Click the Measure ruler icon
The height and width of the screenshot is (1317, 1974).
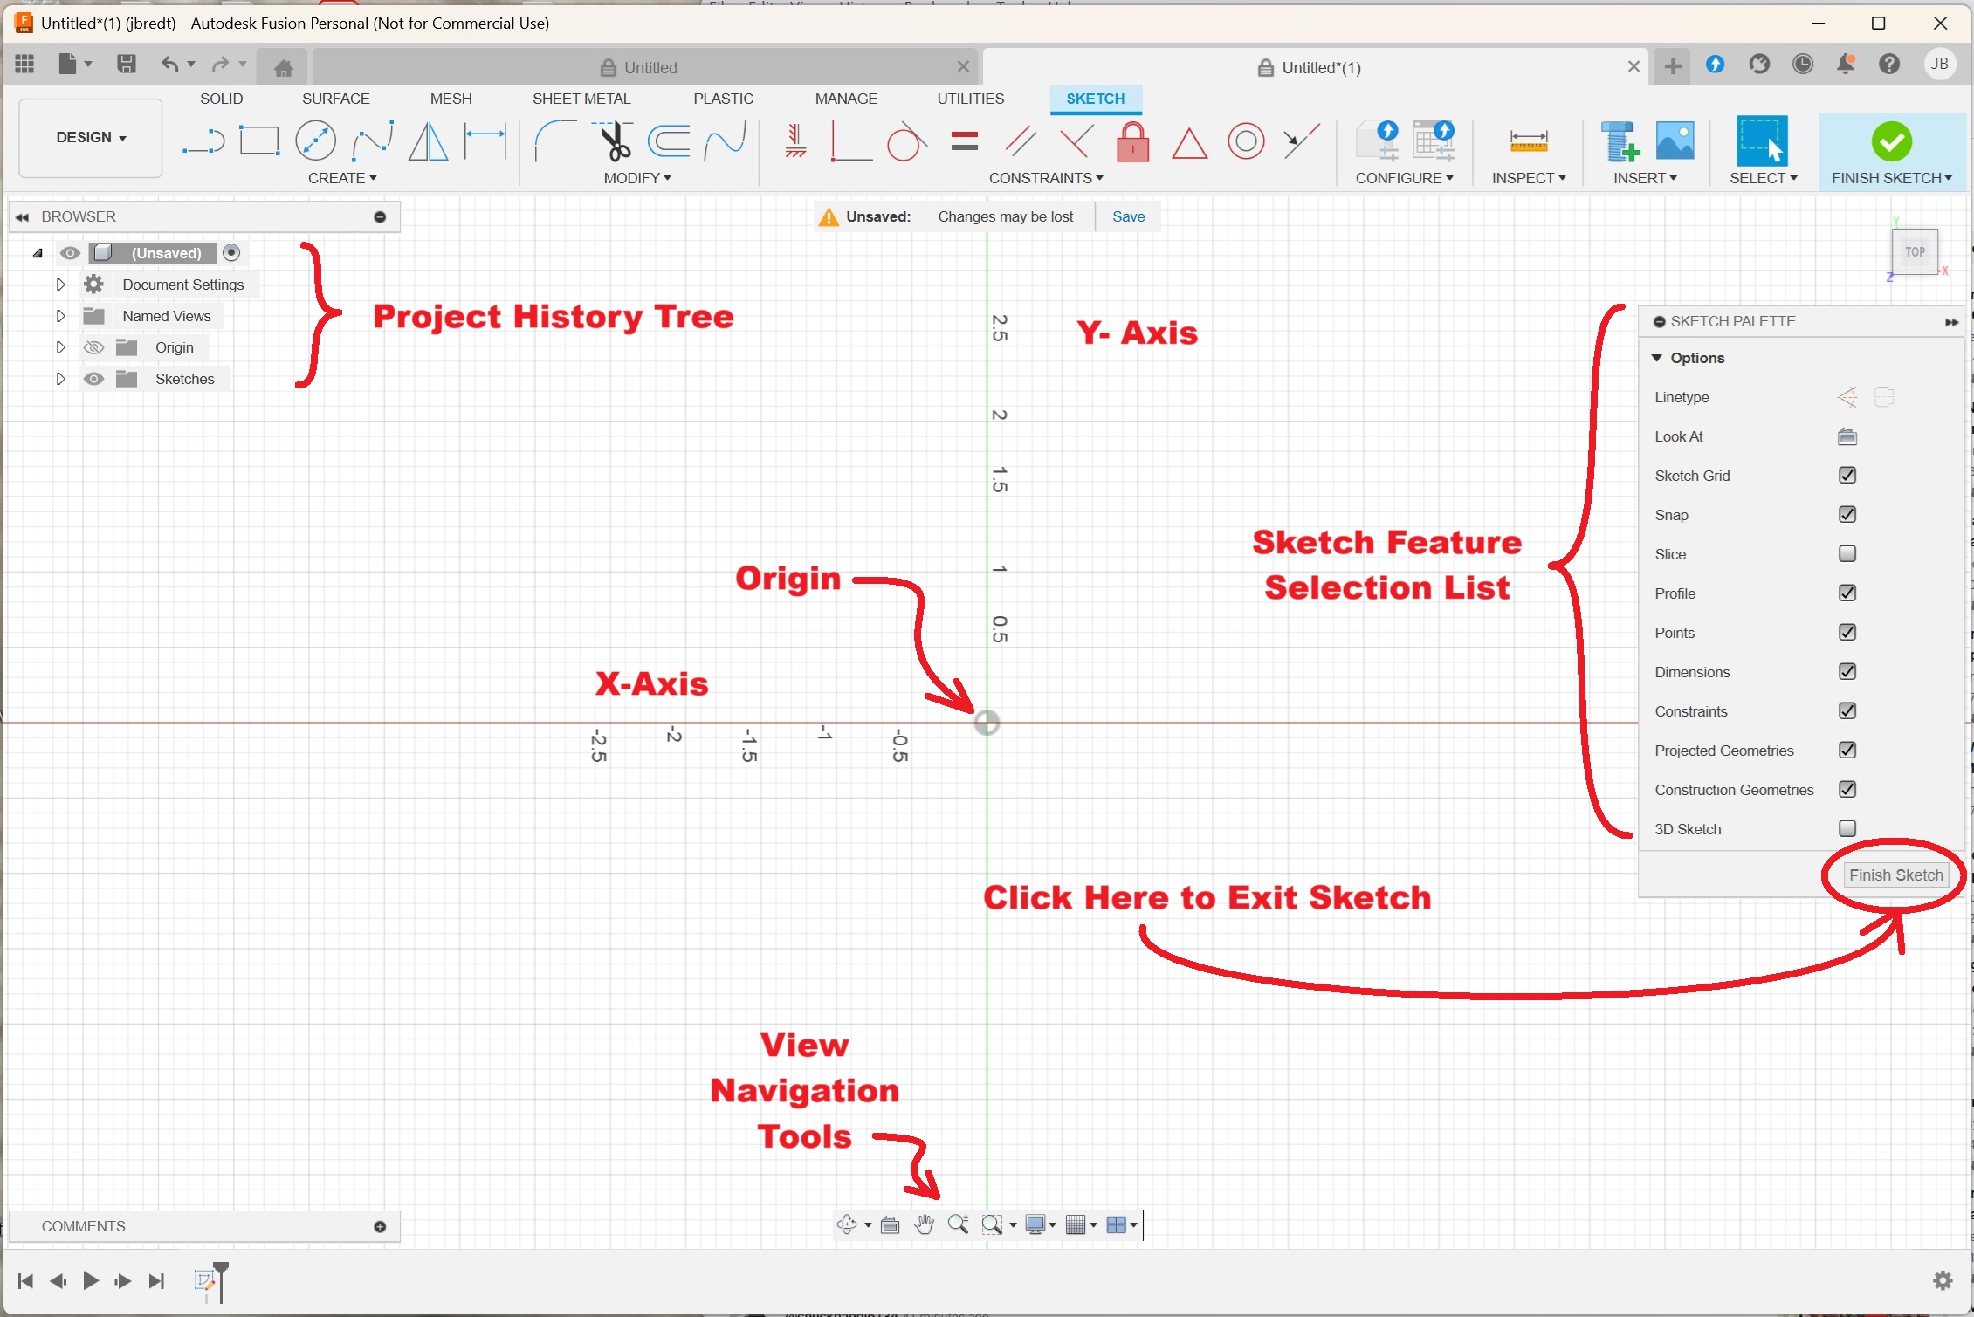1528,141
